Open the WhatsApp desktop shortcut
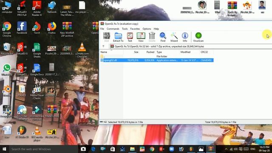The image size is (272, 153). coord(7,69)
